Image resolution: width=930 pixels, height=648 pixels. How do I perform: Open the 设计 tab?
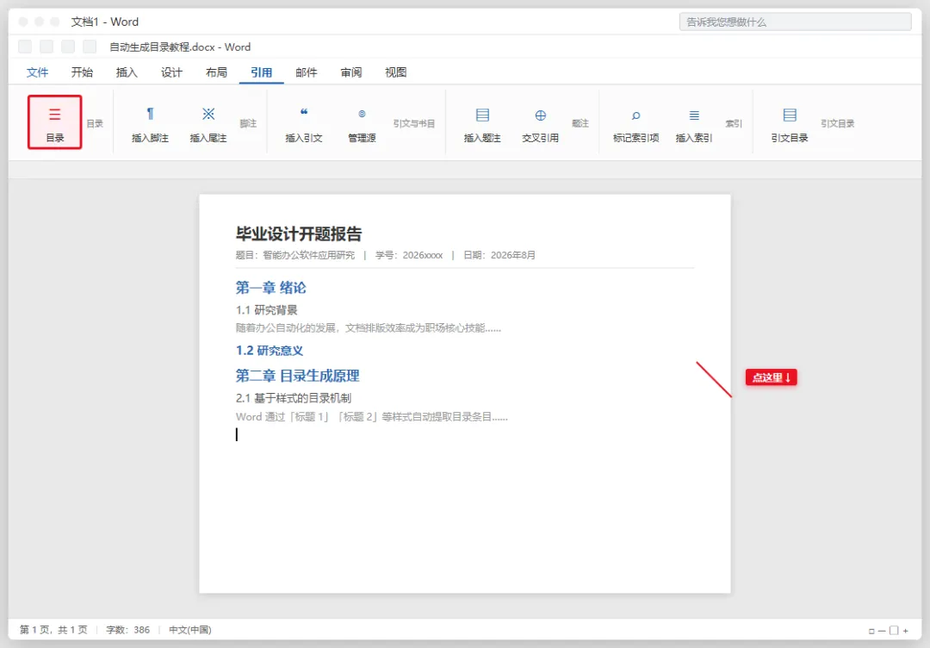click(171, 72)
